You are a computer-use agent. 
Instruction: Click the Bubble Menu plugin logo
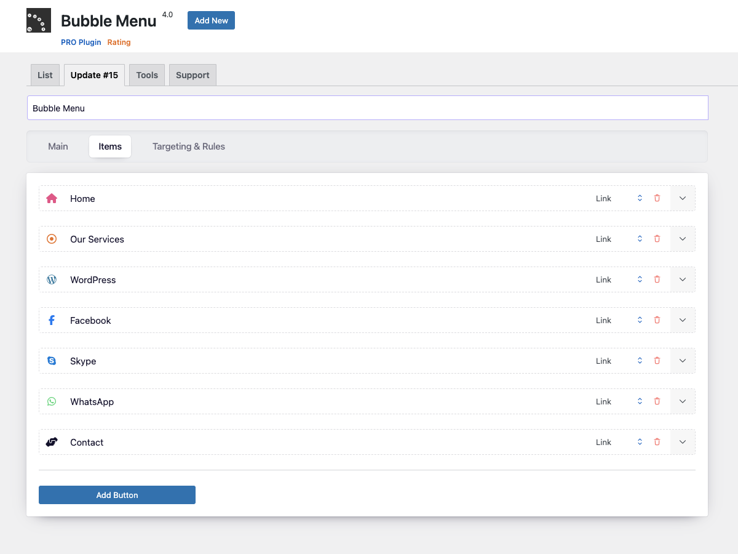39,20
